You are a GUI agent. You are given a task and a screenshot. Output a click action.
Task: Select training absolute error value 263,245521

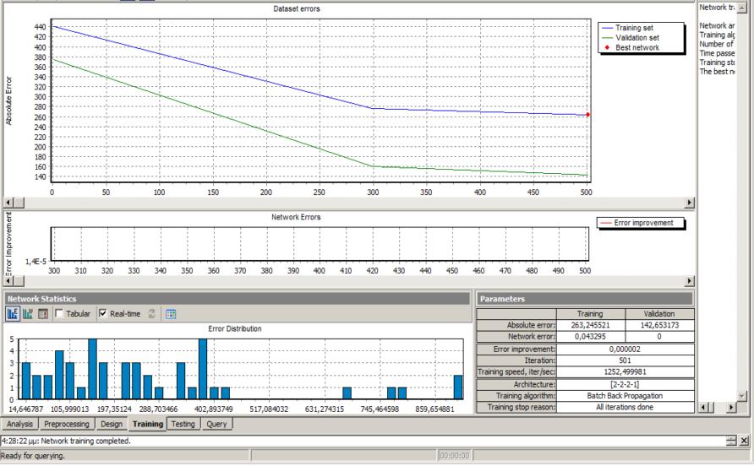[591, 325]
